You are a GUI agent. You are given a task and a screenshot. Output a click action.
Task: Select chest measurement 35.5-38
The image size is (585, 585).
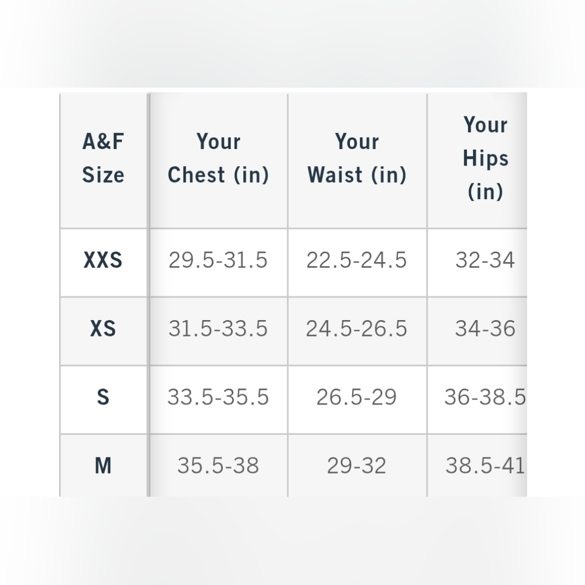pos(218,466)
